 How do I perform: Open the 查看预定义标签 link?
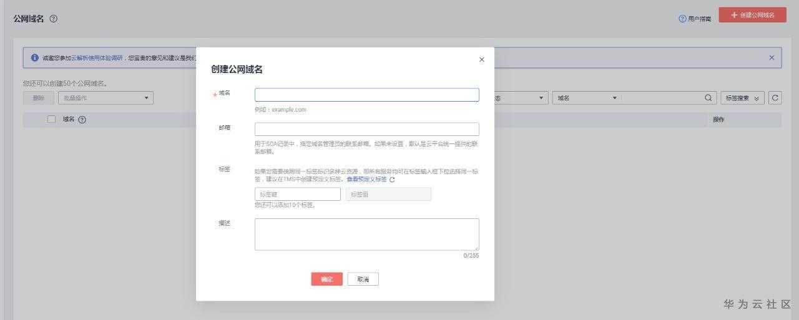[367, 179]
